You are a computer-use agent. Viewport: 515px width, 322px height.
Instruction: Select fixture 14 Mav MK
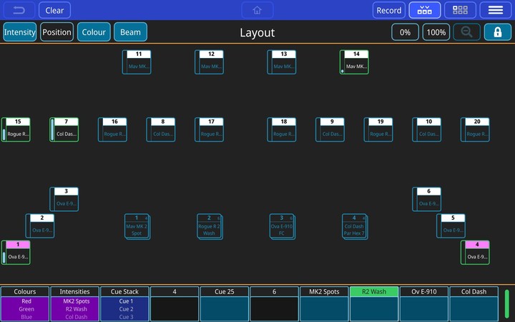coord(354,62)
